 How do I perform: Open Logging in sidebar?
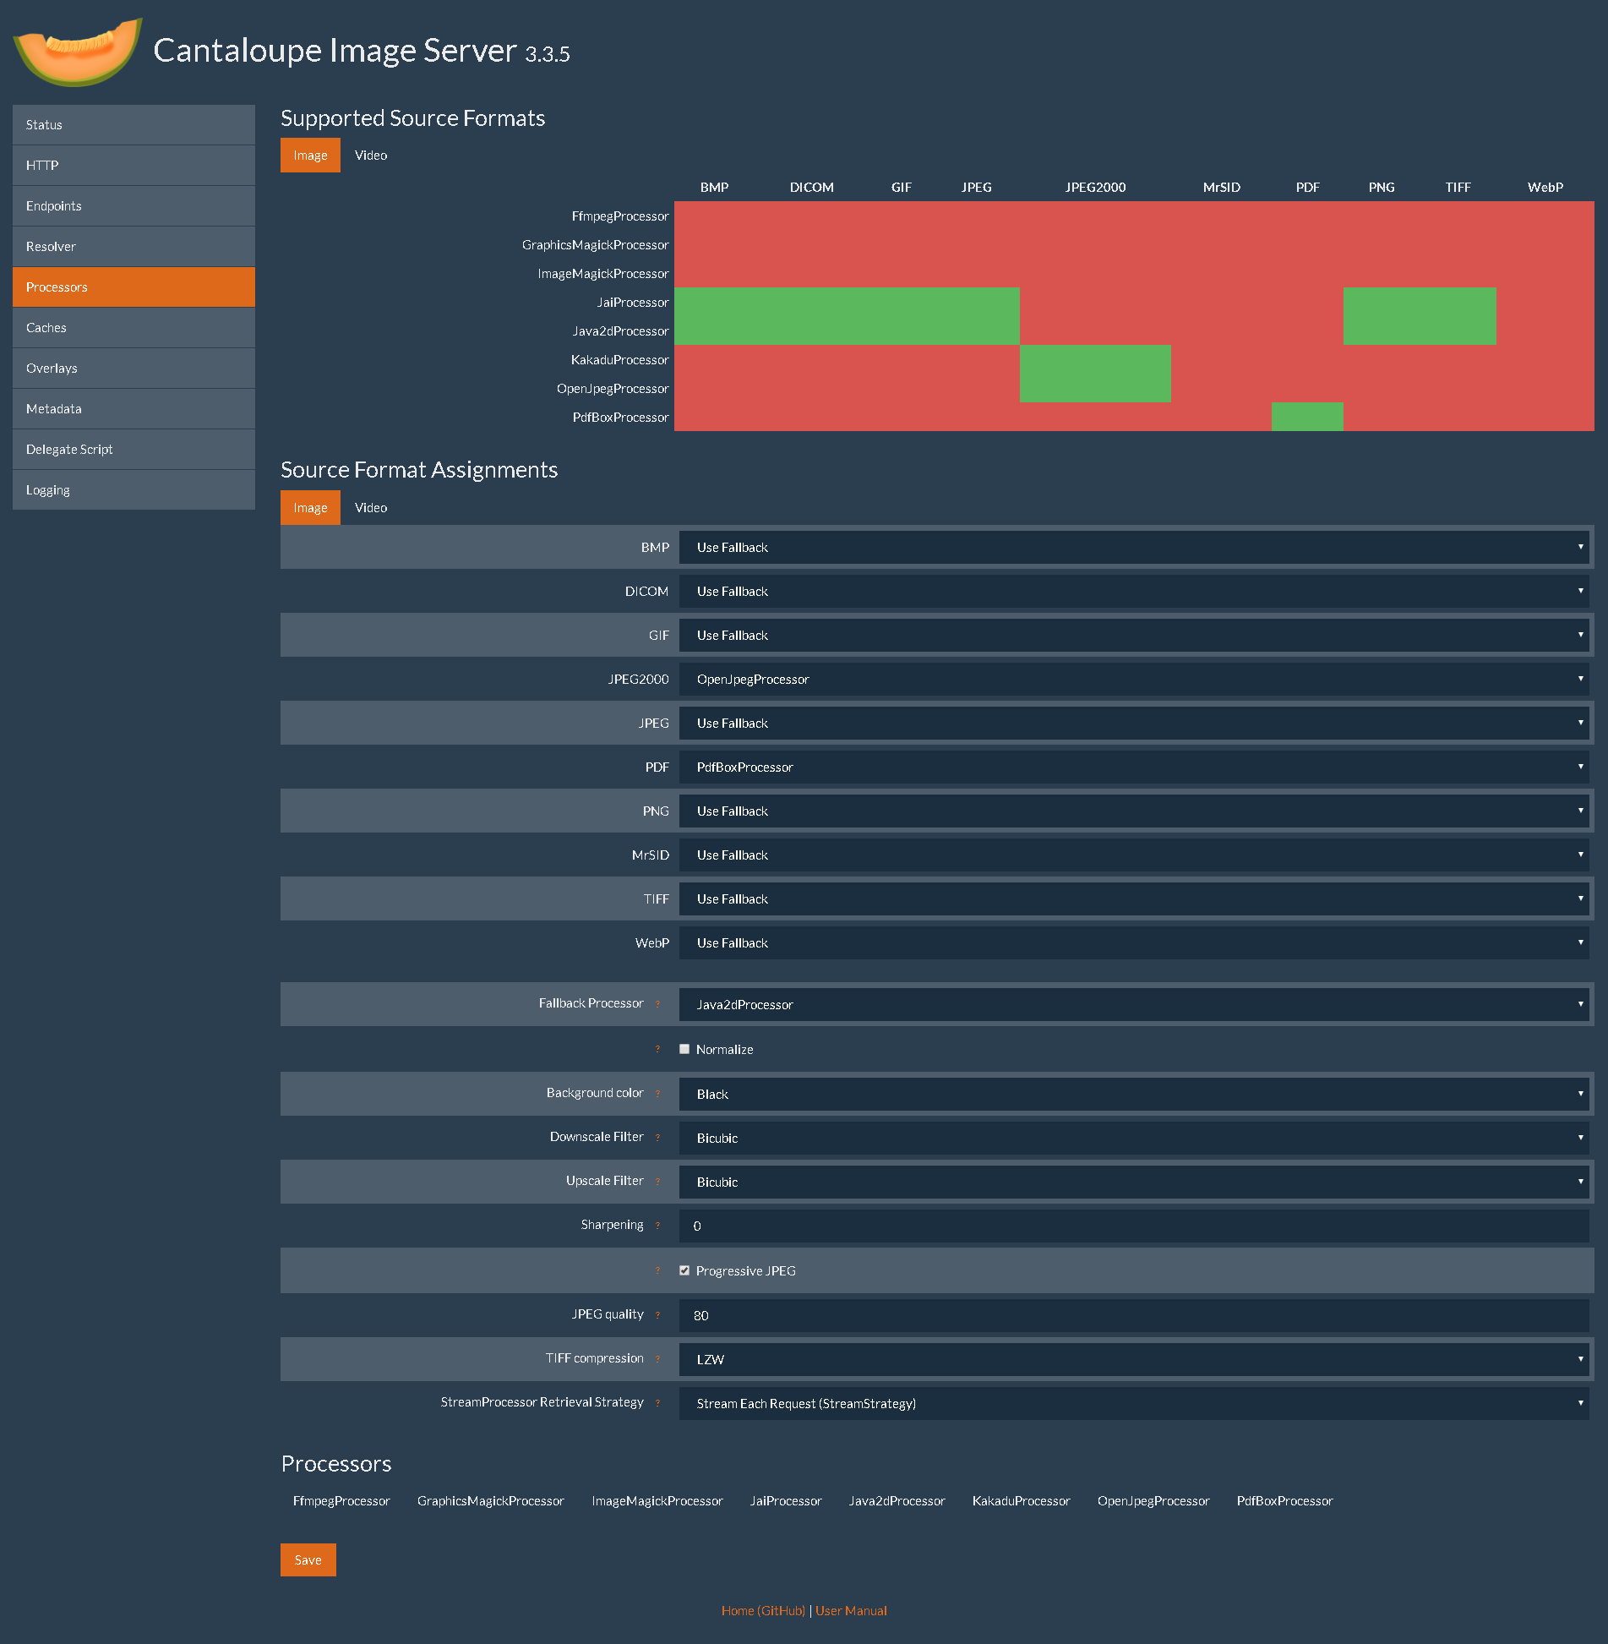[134, 490]
